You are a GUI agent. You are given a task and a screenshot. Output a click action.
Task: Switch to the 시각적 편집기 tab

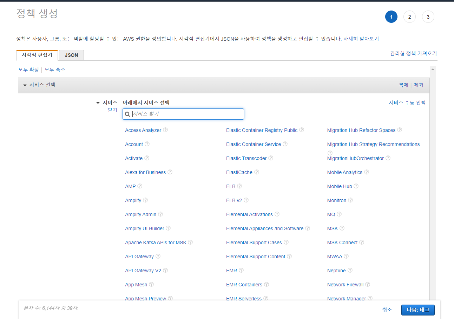[37, 55]
